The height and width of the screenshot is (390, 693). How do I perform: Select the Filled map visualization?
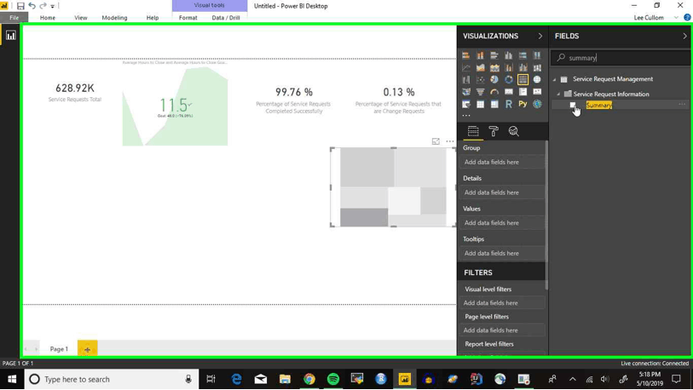[465, 92]
